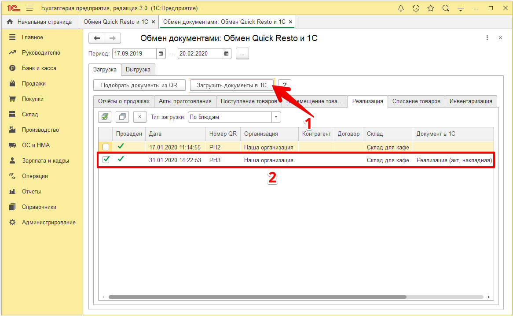Screen dimensions: 513x316
Task: Click scroll right arrow of the table
Action: click(488, 297)
